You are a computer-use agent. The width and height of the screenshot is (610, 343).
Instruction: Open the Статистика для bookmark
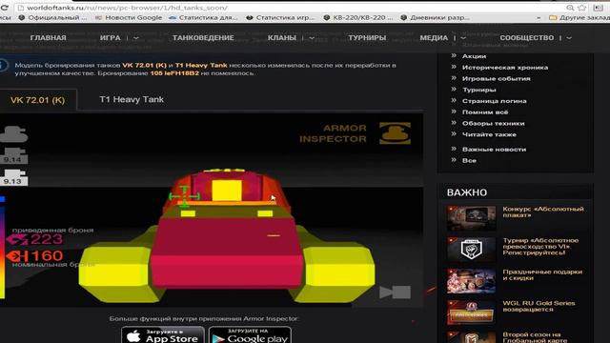[203, 17]
